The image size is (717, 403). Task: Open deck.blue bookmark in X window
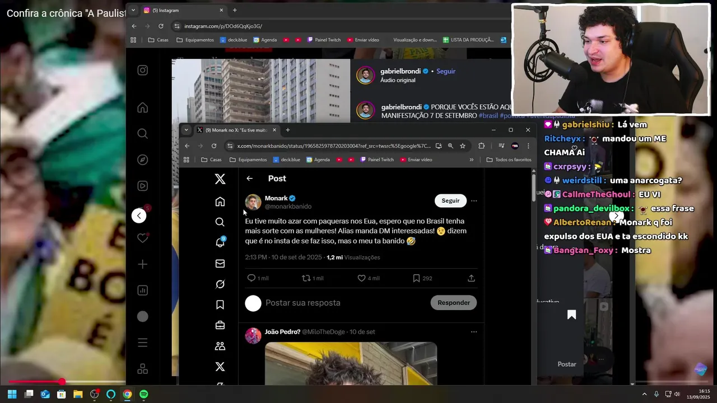pos(287,160)
